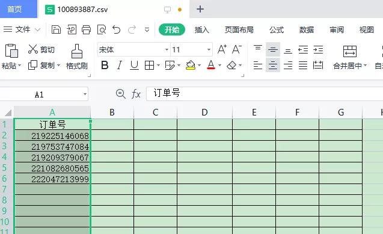Open the 公式 Formulas tab

tap(277, 30)
